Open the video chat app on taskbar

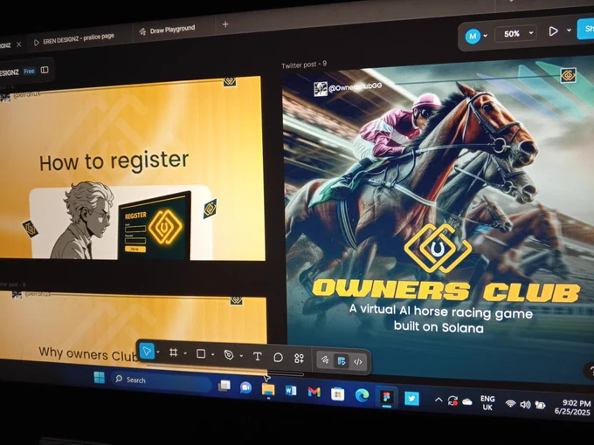coord(245,387)
